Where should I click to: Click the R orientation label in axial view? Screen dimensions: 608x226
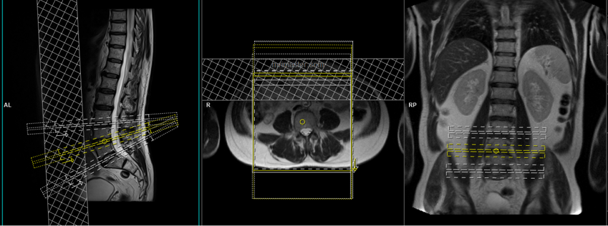coord(208,105)
